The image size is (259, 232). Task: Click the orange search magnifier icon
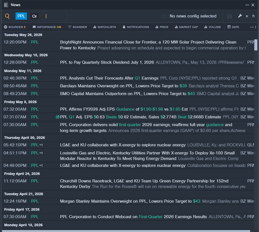tap(7, 16)
